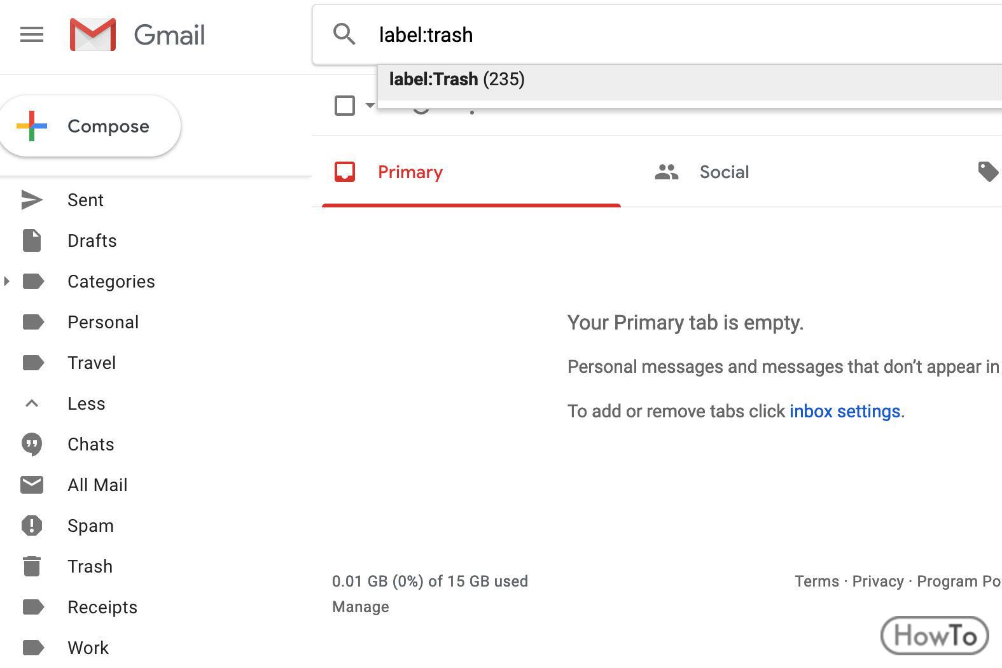Open Trash via the bin icon
This screenshot has width=1002, height=668.
coord(32,566)
